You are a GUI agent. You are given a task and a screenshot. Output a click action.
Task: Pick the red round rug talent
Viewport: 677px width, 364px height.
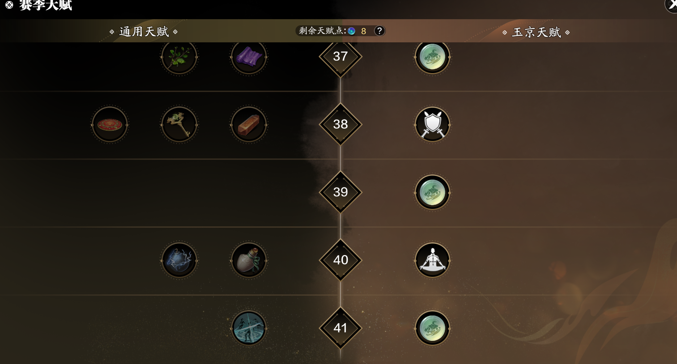click(x=110, y=124)
